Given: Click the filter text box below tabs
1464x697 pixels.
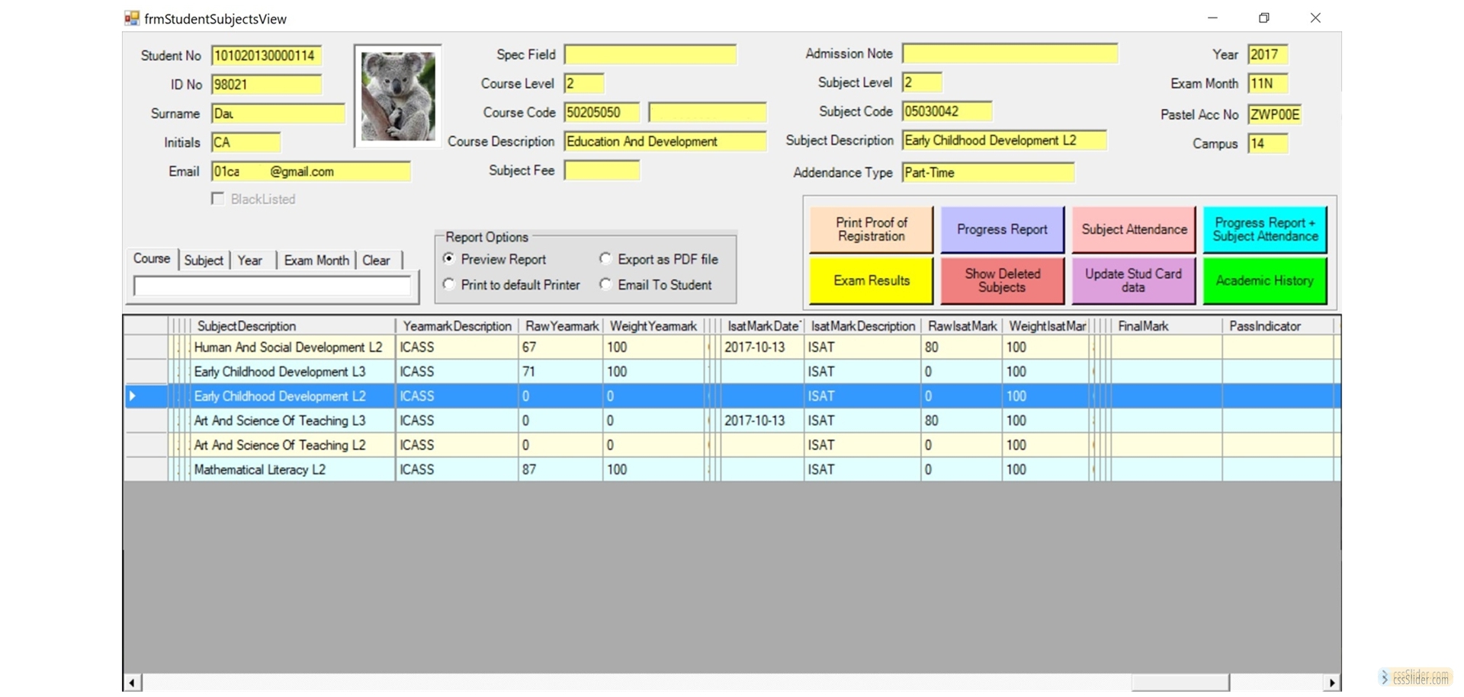Looking at the screenshot, I should point(272,286).
